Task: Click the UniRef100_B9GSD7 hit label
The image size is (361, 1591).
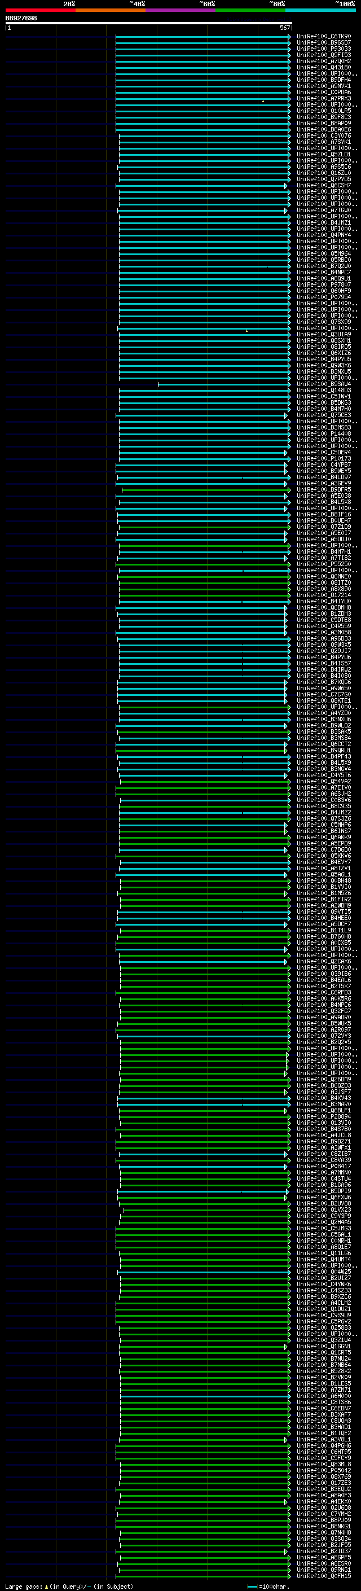Action: pos(323,43)
